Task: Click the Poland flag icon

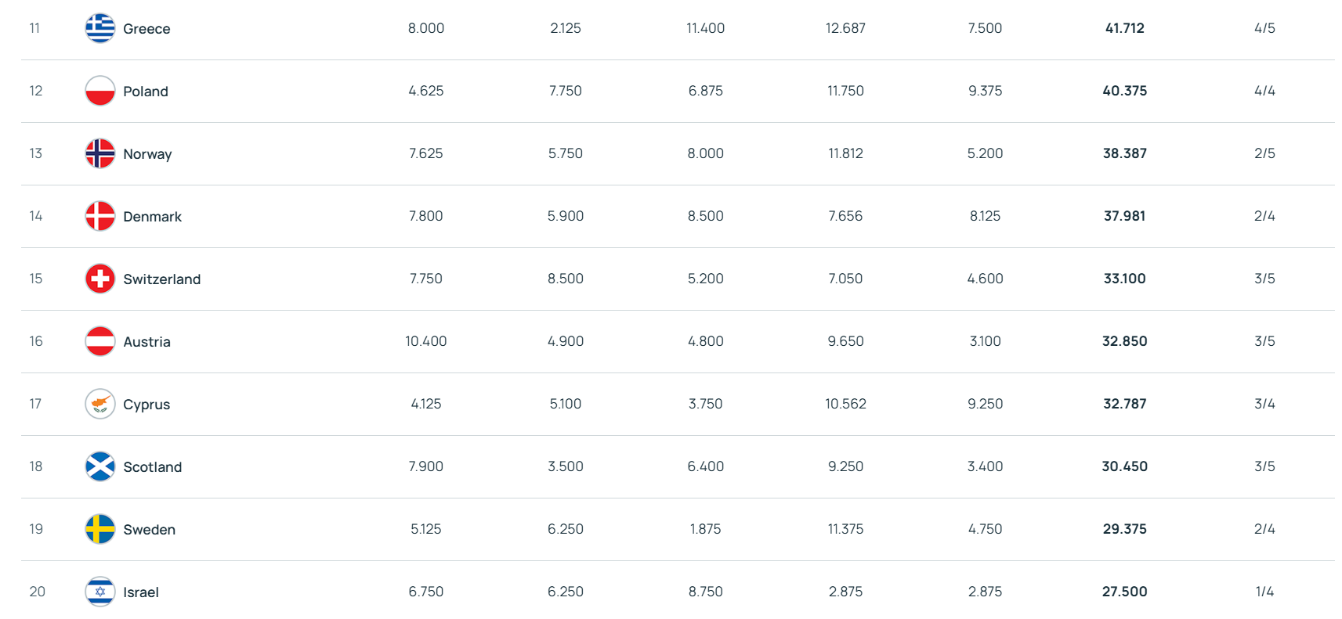Action: pos(100,91)
